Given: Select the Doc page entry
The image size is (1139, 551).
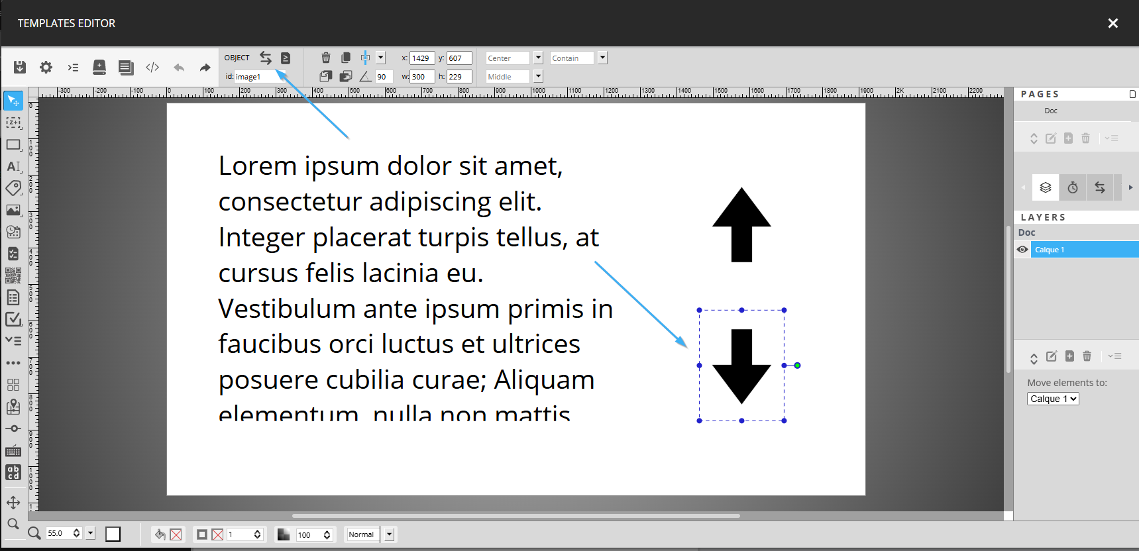Looking at the screenshot, I should click(x=1051, y=111).
